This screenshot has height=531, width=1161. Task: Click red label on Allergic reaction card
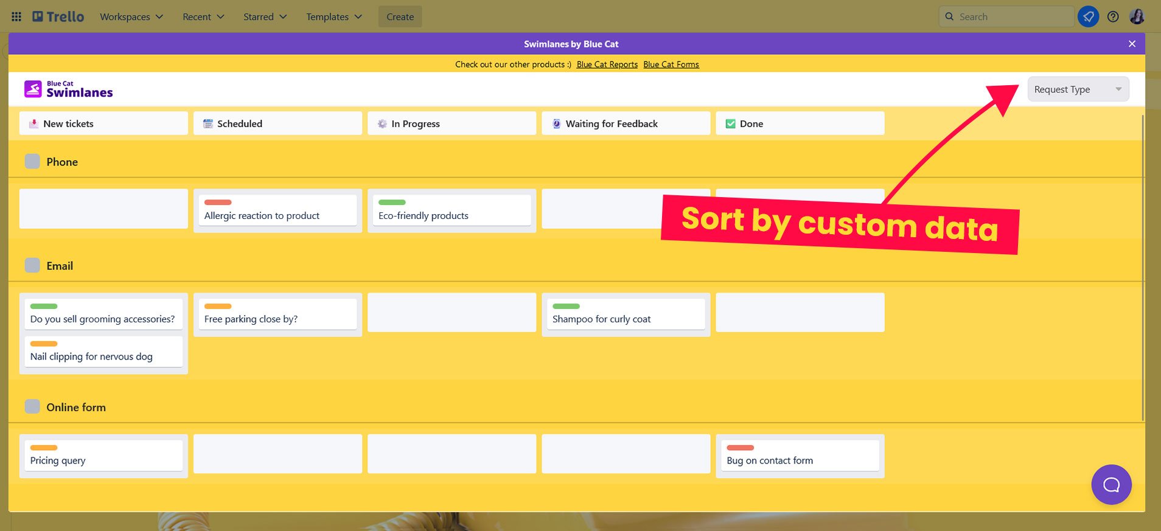(x=218, y=202)
